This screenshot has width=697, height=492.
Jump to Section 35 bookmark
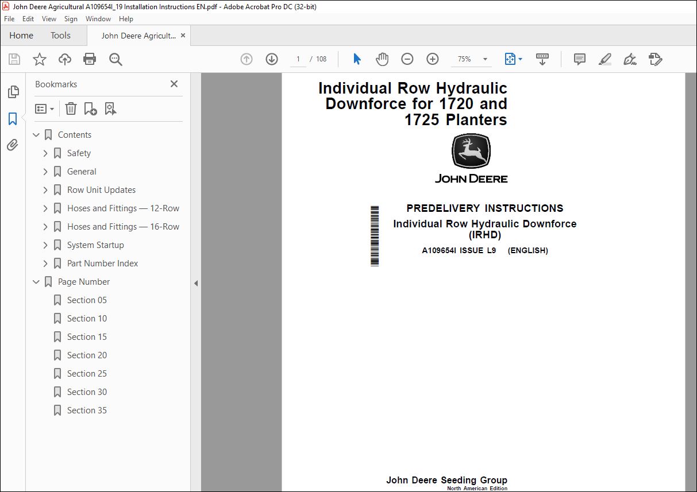pyautogui.click(x=87, y=410)
